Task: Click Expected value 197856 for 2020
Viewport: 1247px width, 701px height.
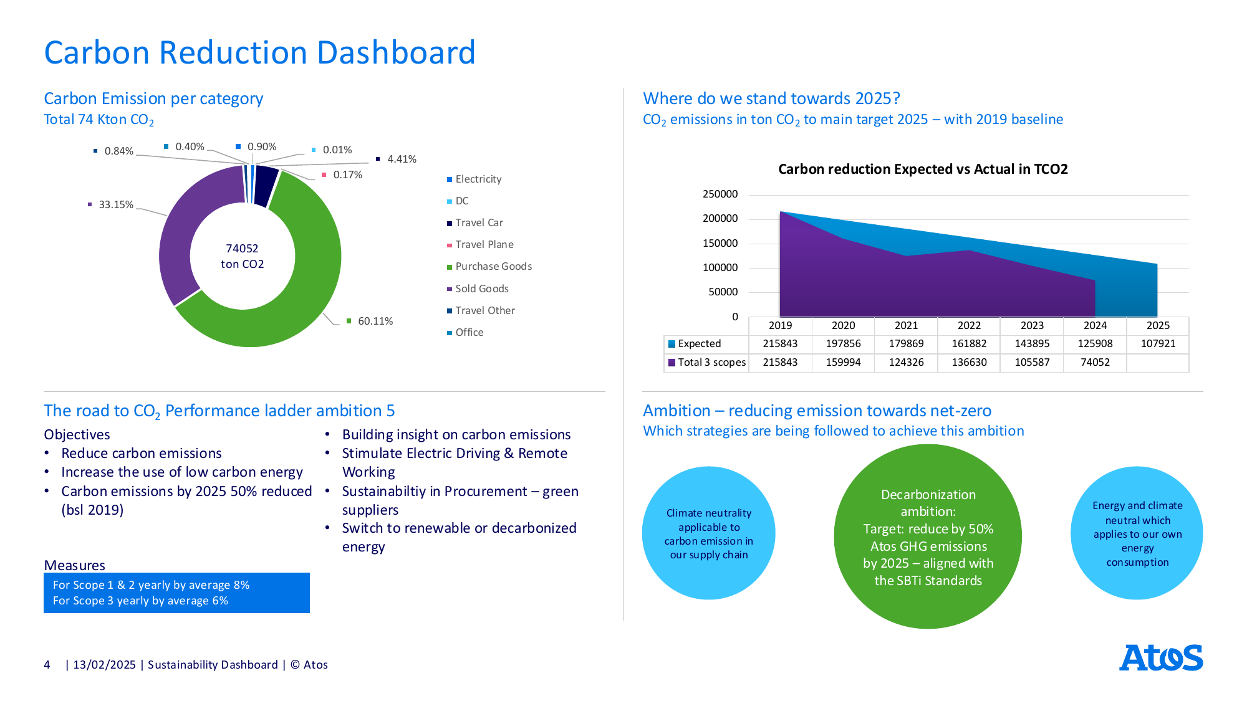Action: point(843,344)
